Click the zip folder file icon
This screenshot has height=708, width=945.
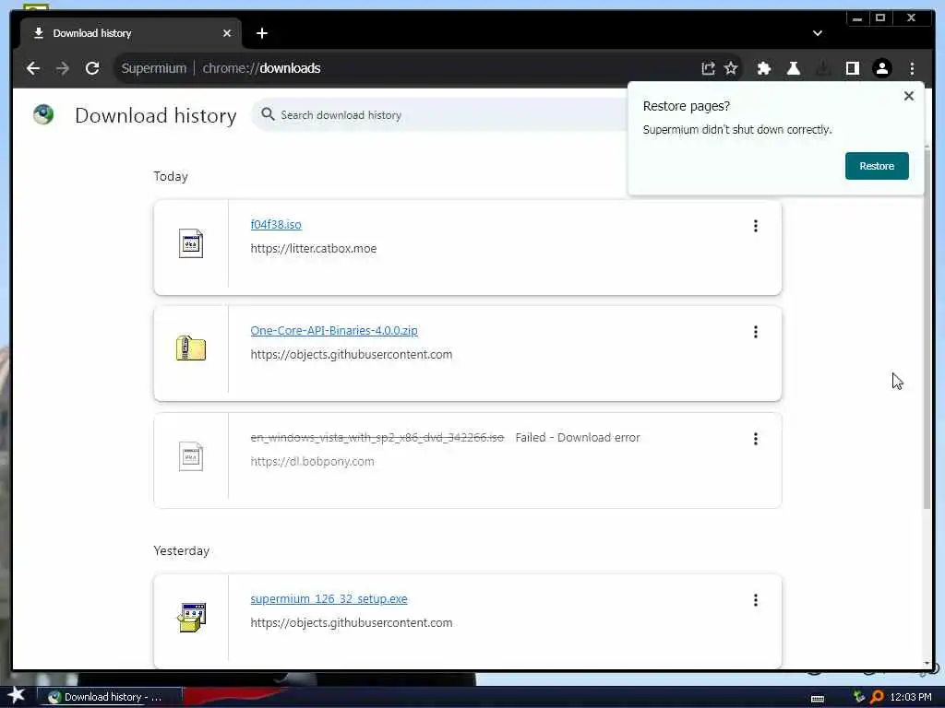click(x=190, y=348)
